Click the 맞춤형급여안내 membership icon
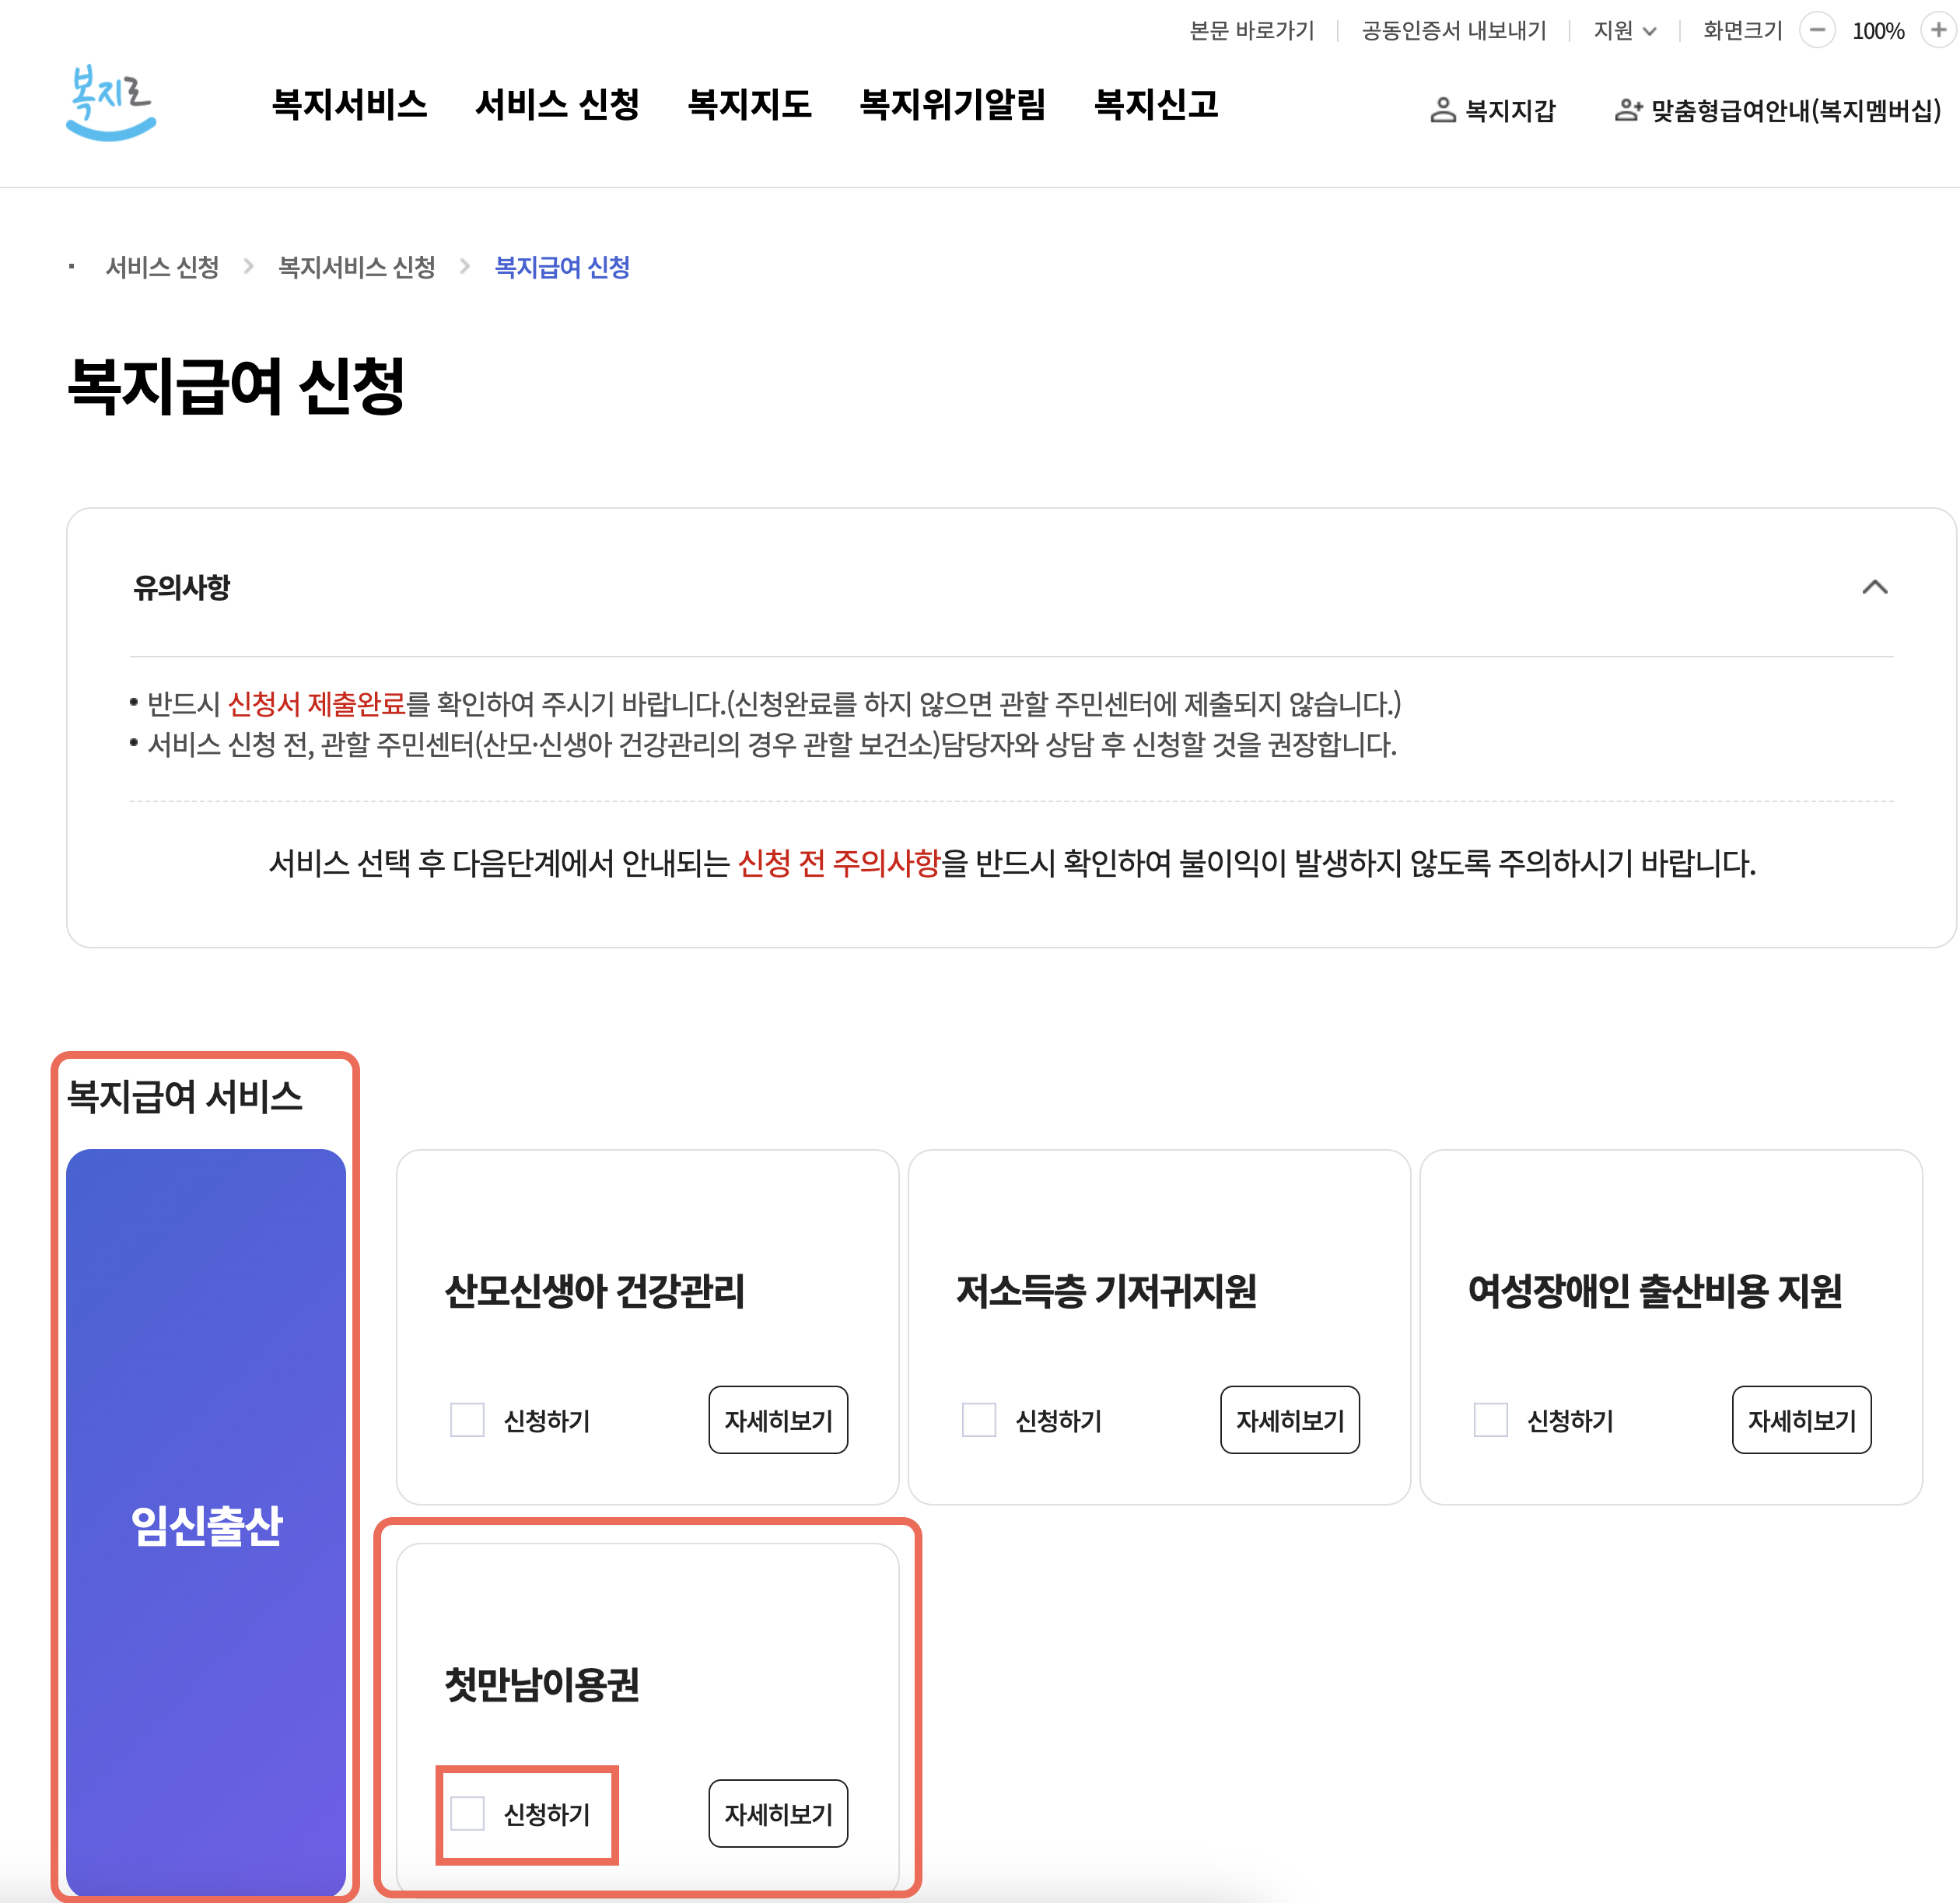The image size is (1960, 1903). 1628,110
